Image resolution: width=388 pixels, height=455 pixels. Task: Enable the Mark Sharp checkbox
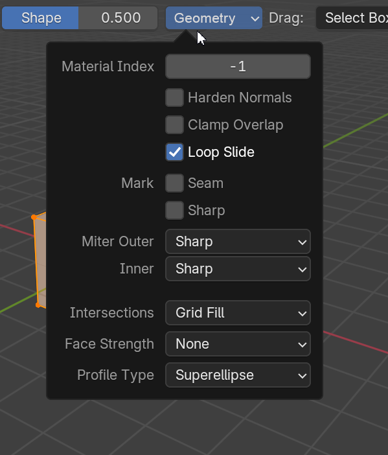point(175,211)
